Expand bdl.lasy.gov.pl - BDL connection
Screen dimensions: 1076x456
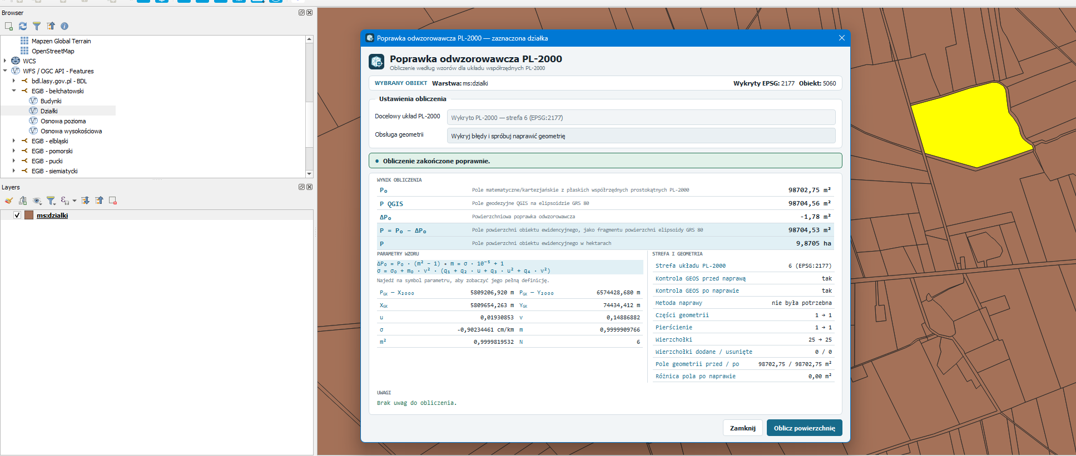(x=14, y=81)
